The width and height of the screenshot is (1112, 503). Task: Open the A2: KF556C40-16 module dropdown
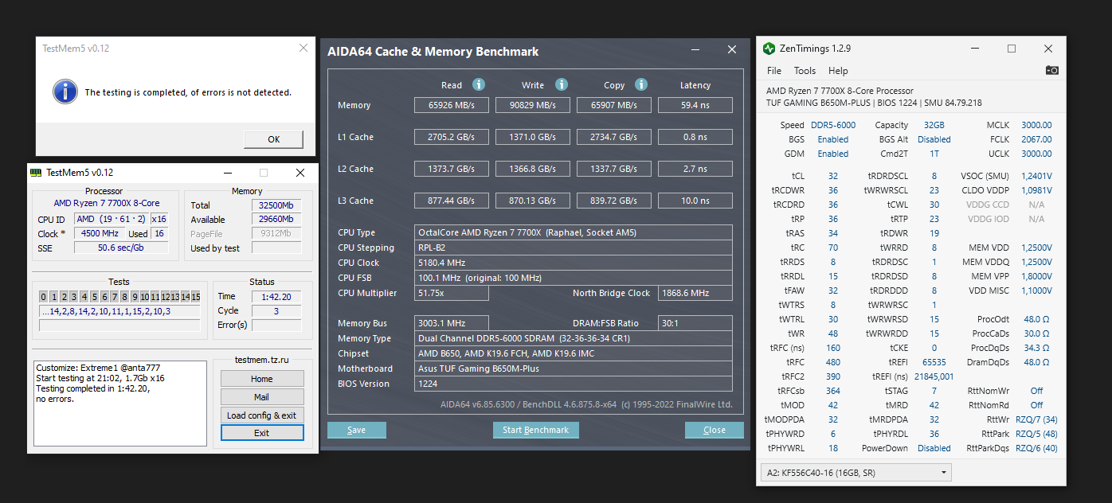(x=856, y=472)
